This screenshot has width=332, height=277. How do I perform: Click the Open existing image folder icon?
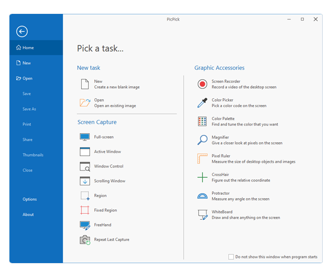coord(85,103)
